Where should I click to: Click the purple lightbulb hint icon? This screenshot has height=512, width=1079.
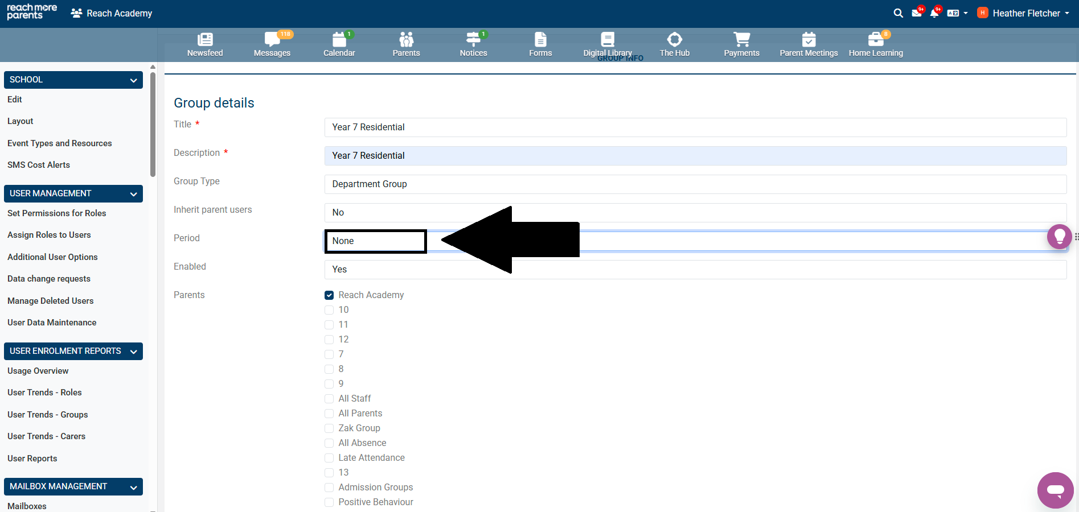1059,237
